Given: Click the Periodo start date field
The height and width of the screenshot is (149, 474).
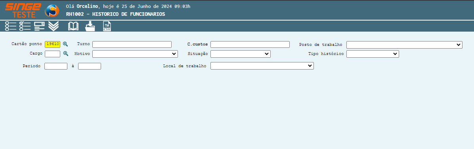Looking at the screenshot, I should click(56, 66).
